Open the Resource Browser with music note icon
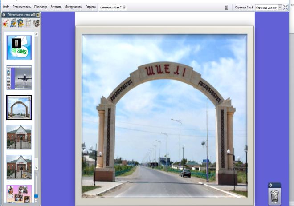 click(13, 23)
